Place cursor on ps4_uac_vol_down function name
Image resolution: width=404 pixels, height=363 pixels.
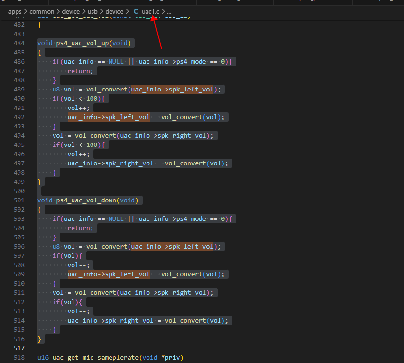tap(86, 200)
